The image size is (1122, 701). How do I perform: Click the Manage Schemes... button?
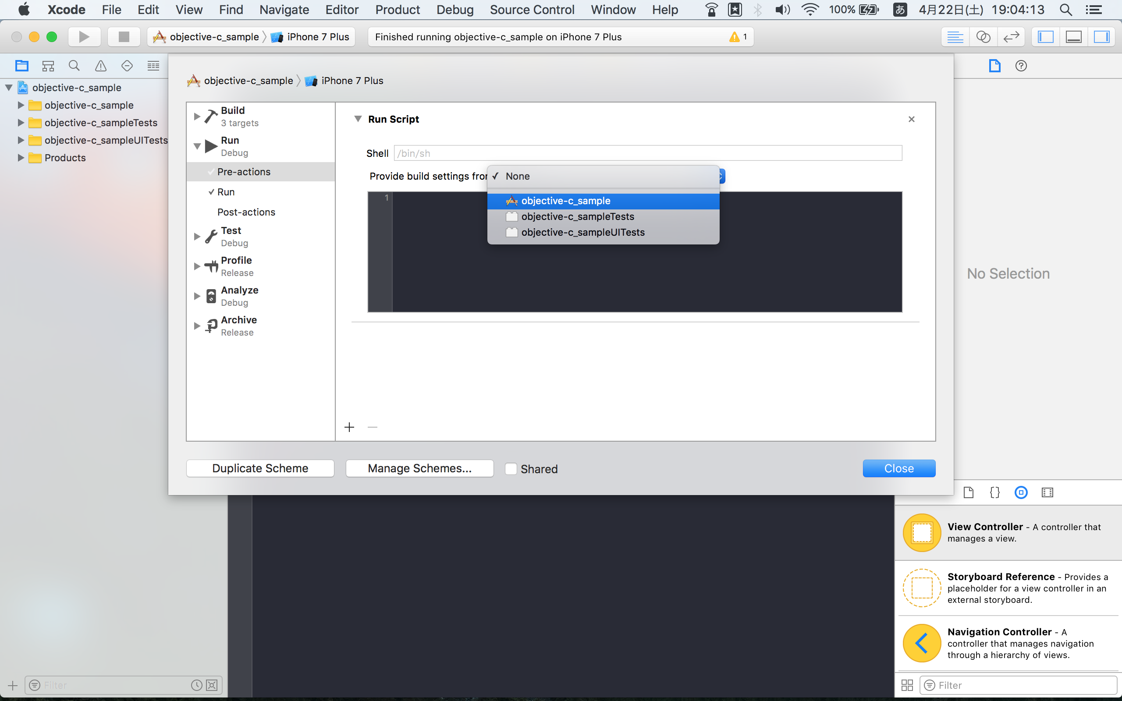point(419,468)
